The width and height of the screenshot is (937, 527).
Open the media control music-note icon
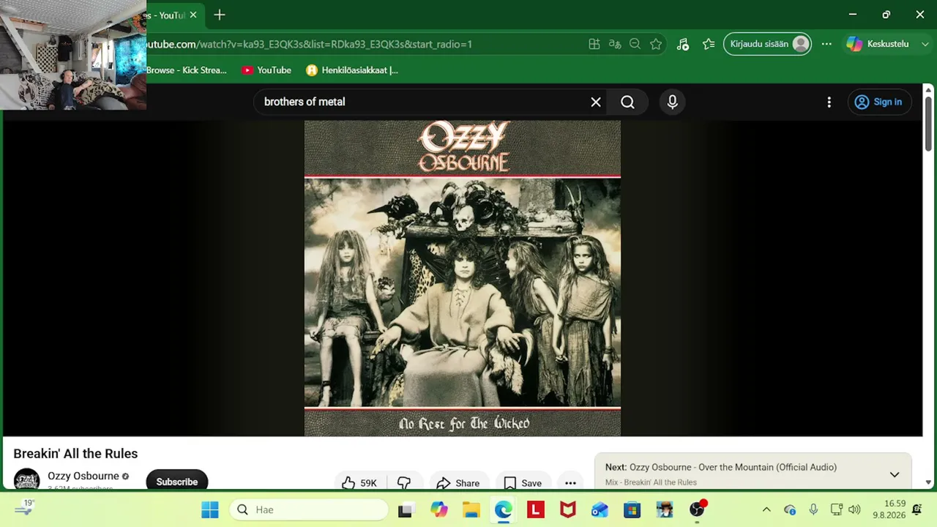[x=682, y=44]
